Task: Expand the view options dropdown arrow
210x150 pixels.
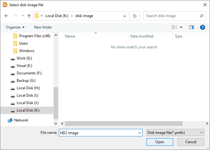Action: click(x=181, y=27)
